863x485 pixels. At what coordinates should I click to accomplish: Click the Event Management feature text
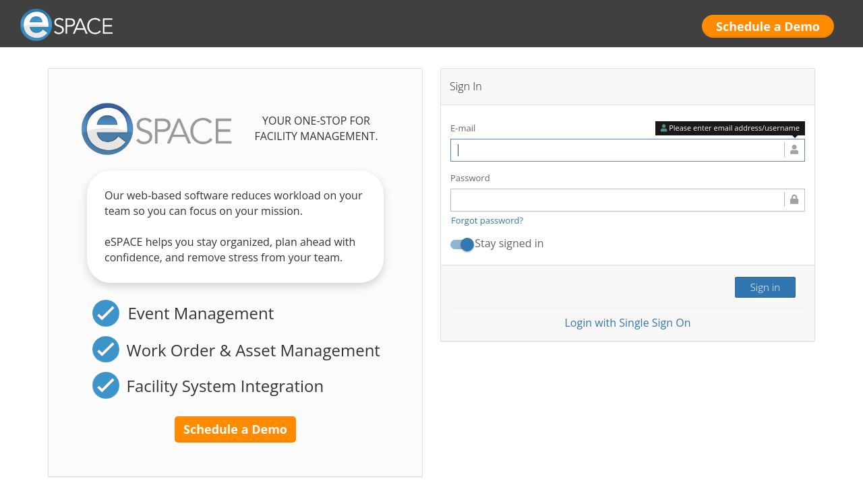point(200,313)
